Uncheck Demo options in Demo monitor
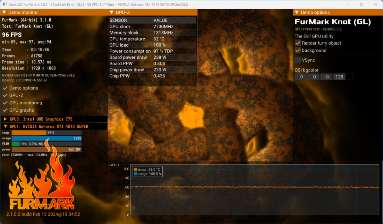Screen dimensions: 383x224 pyautogui.click(x=5, y=88)
